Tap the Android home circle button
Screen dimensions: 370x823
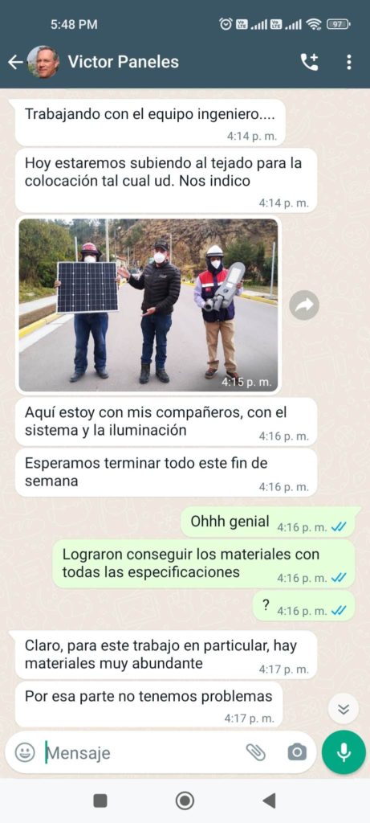[185, 800]
